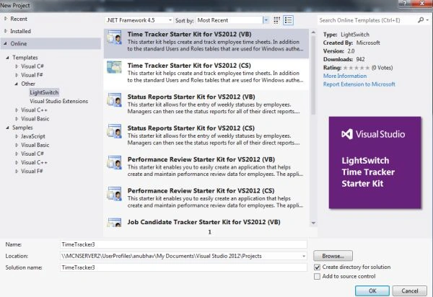The image size is (433, 297).
Task: Click Status Reports Starter Kit (VB) icon
Action: [x=114, y=100]
